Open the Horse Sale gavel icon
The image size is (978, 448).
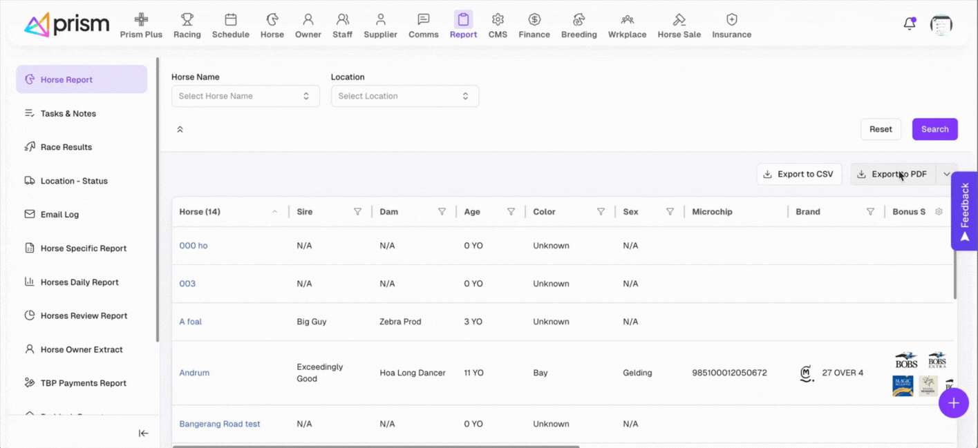679,20
